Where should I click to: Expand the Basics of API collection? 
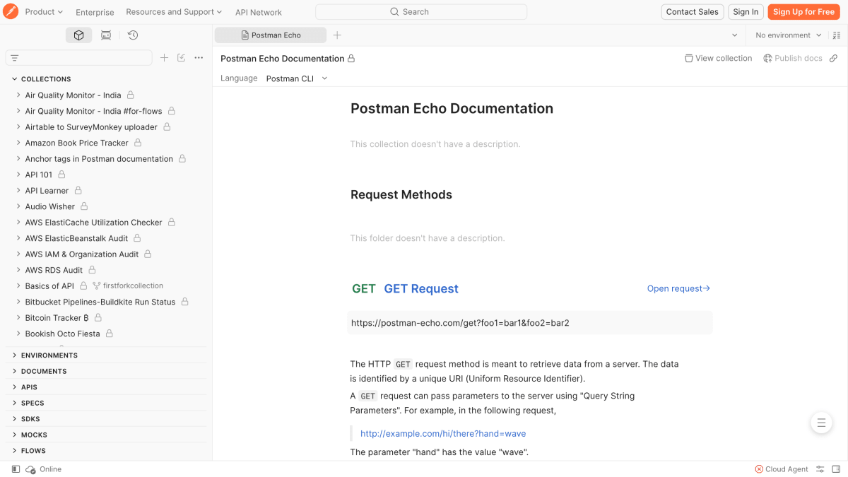tap(18, 286)
